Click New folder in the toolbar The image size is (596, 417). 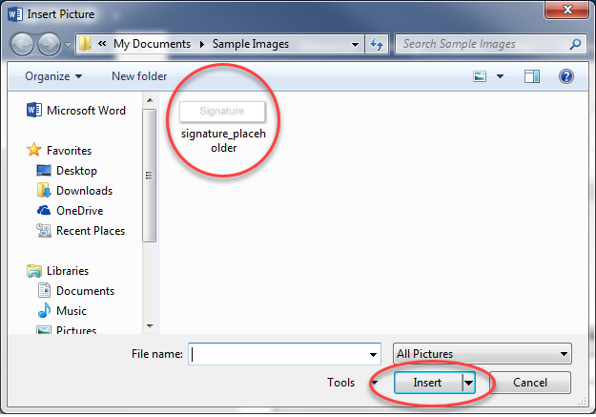point(139,76)
